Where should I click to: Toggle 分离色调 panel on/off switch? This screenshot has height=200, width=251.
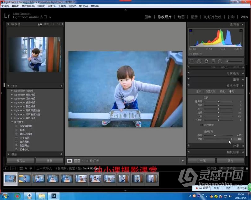pyautogui.click(x=188, y=73)
